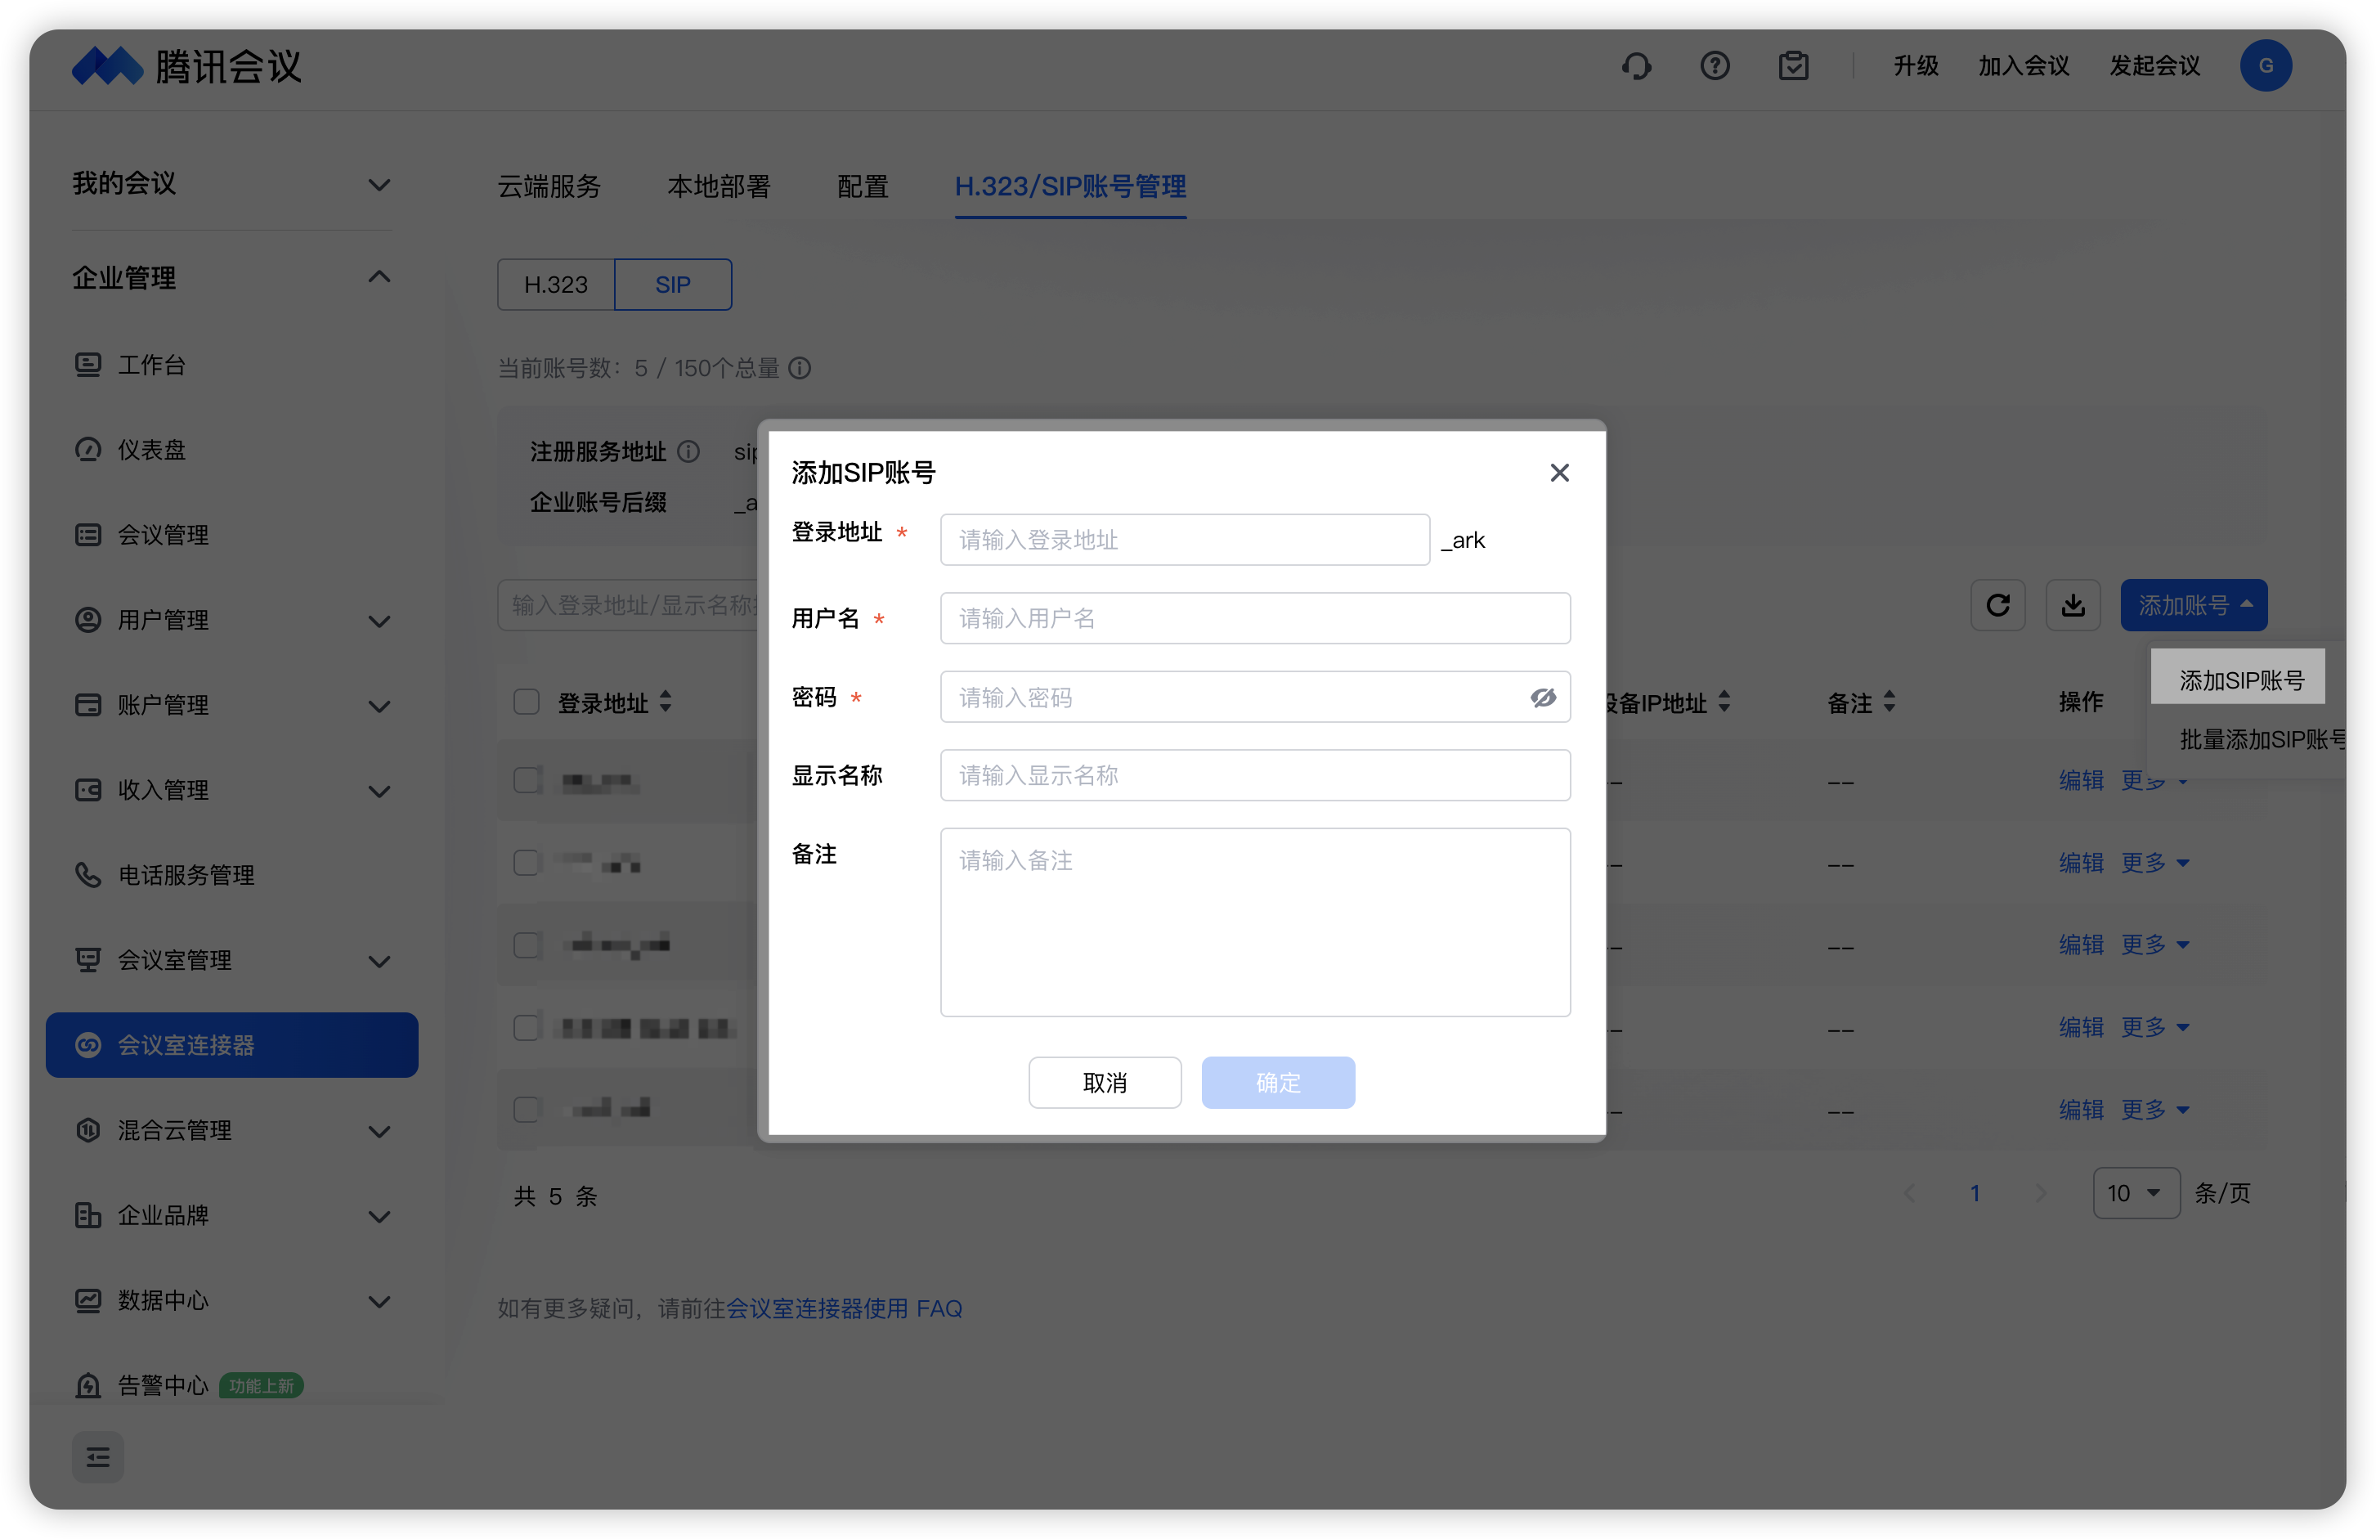Check the third account row checkbox

click(x=526, y=944)
